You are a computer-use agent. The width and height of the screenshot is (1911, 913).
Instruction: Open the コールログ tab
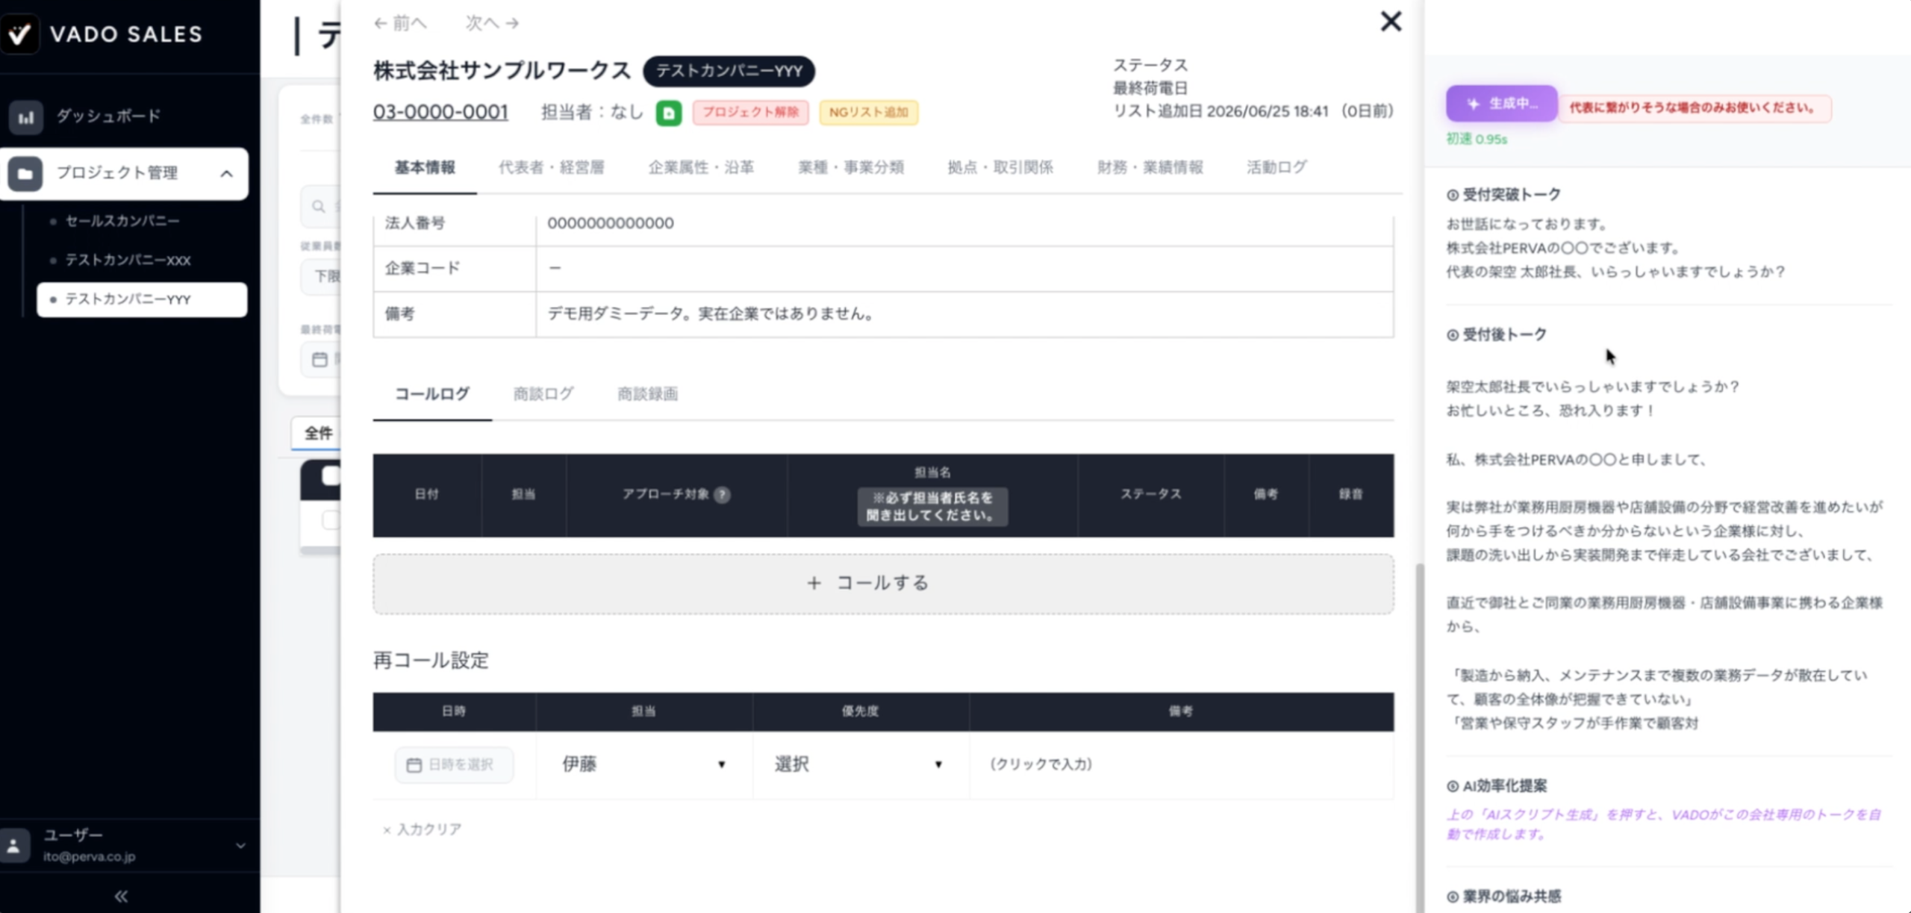click(x=432, y=394)
